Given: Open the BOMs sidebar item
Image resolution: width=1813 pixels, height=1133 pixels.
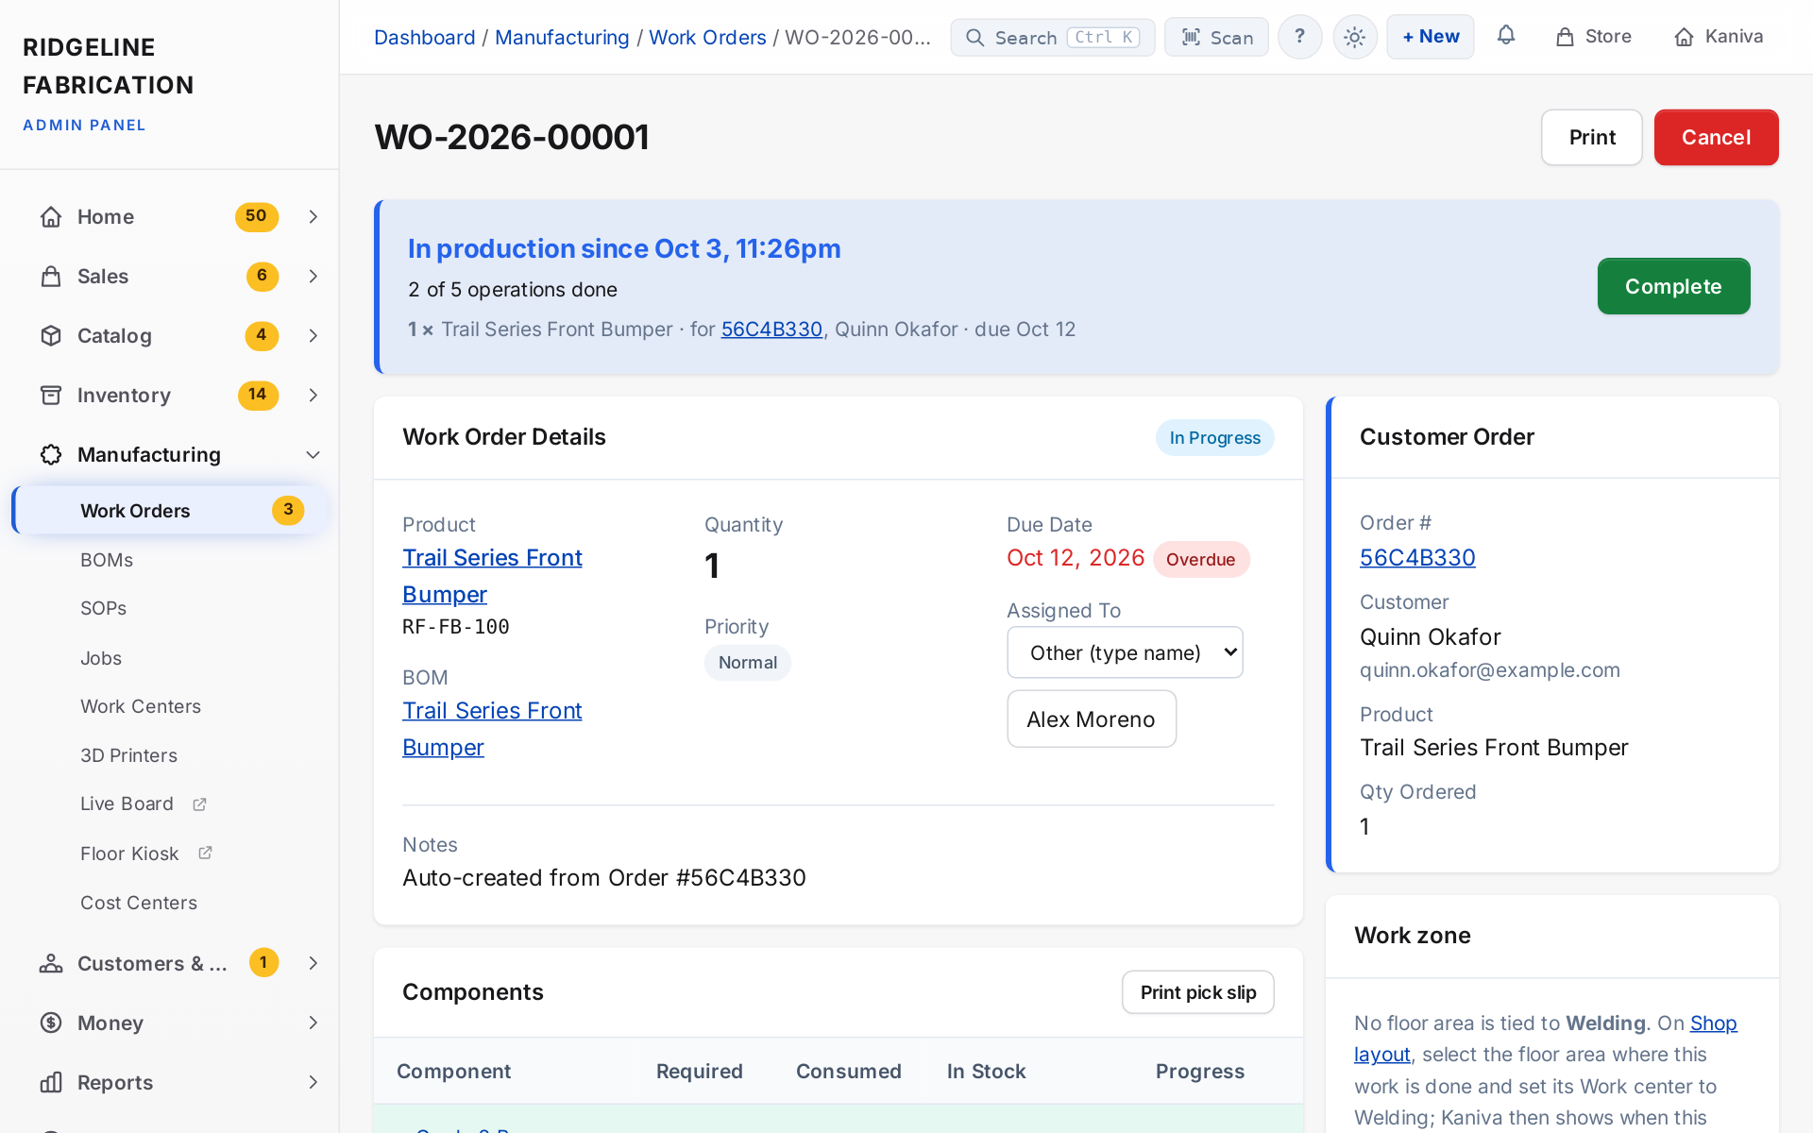Looking at the screenshot, I should [107, 560].
